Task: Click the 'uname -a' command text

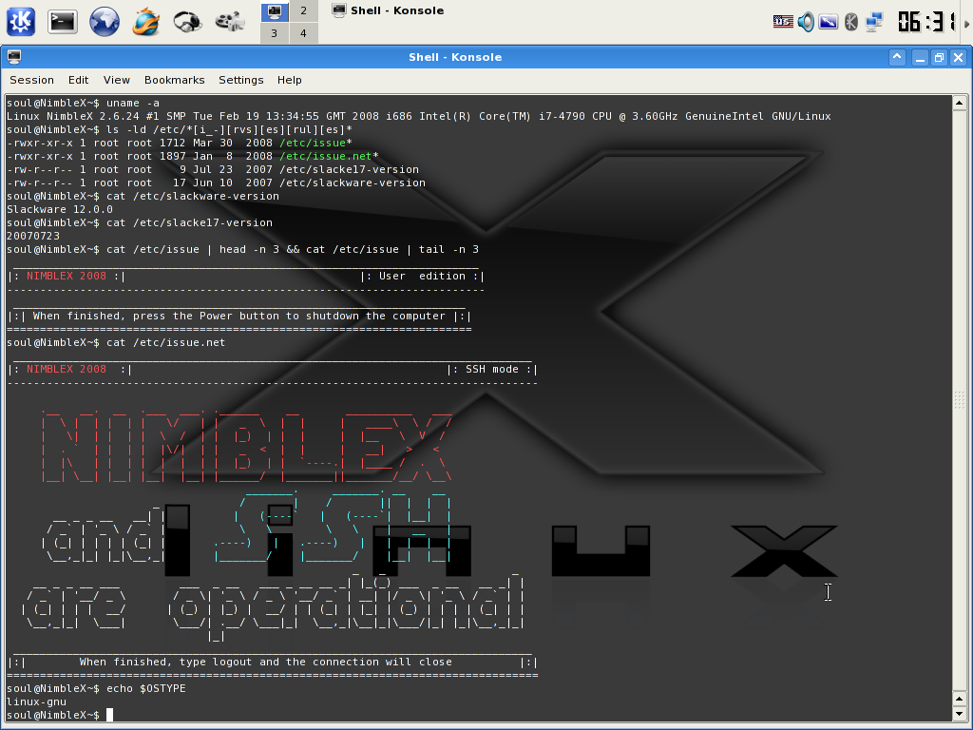Action: [x=133, y=103]
